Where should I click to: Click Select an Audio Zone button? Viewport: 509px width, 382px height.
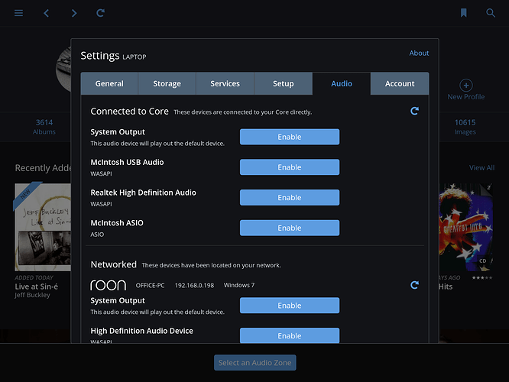point(254,363)
